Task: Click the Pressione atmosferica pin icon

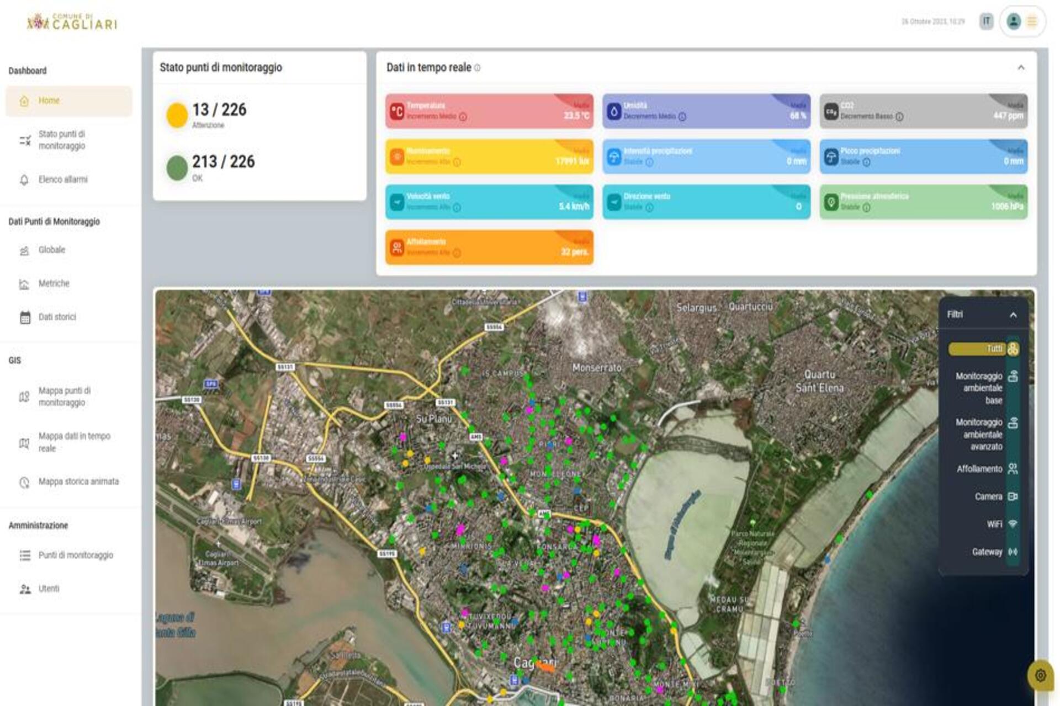Action: click(x=831, y=202)
